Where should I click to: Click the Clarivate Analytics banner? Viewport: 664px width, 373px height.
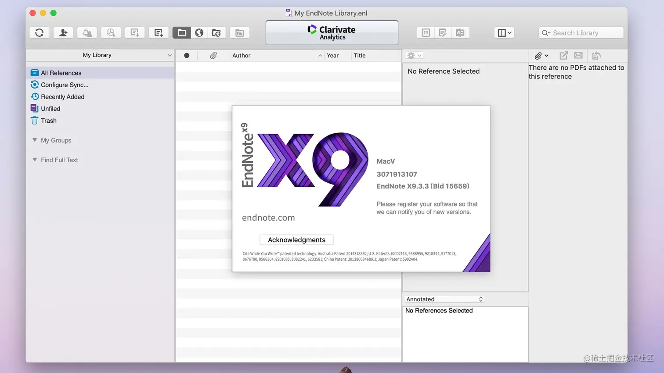pos(332,32)
